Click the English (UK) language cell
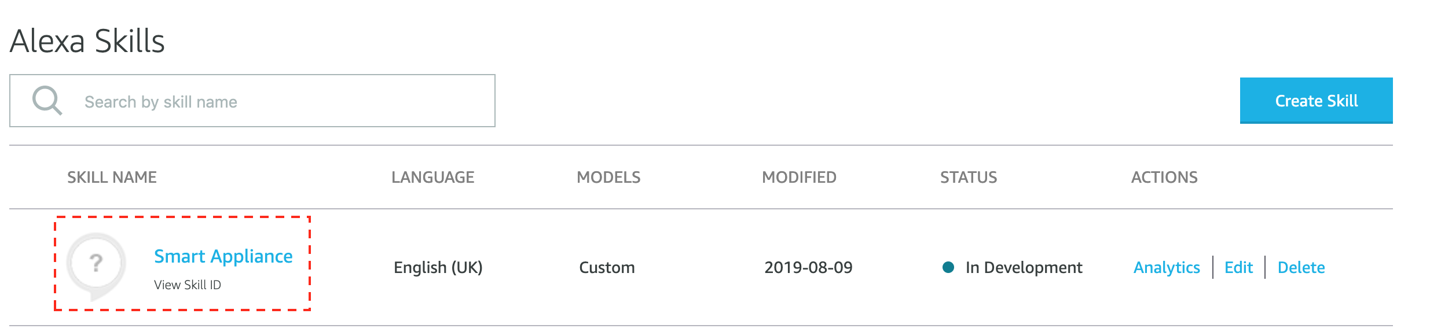The height and width of the screenshot is (332, 1430). coord(438,267)
